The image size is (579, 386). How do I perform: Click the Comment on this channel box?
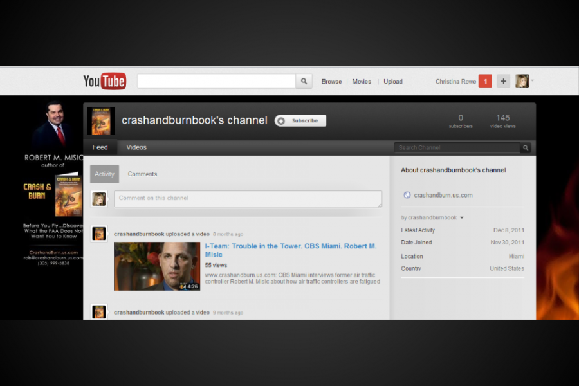point(248,199)
